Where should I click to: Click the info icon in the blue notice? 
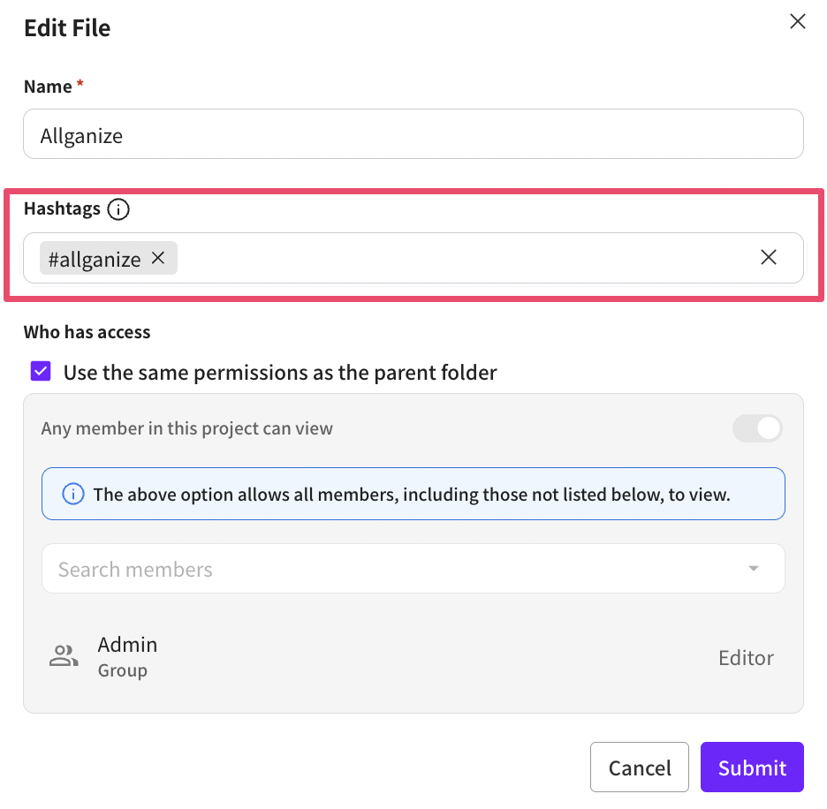pos(73,494)
